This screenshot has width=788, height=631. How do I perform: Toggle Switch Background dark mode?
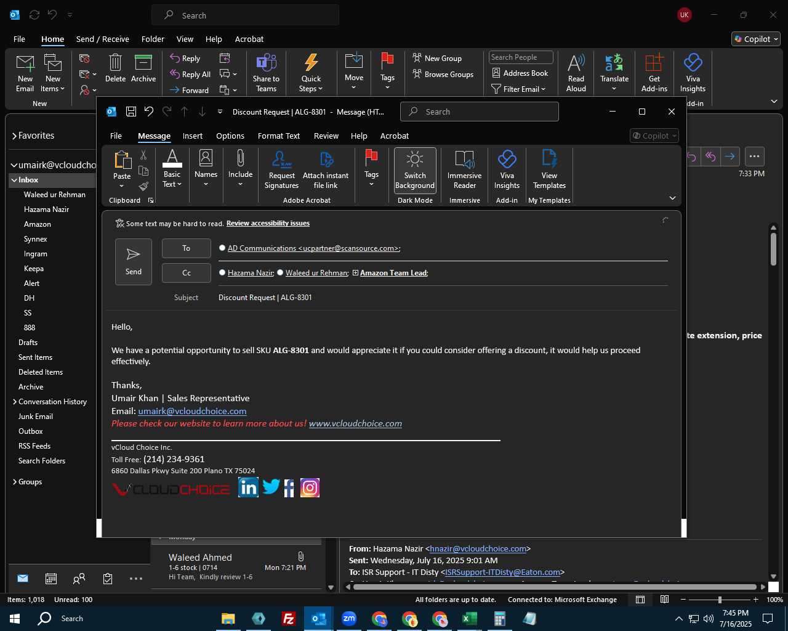415,169
